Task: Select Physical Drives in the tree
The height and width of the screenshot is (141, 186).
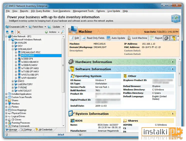Action: point(19,113)
